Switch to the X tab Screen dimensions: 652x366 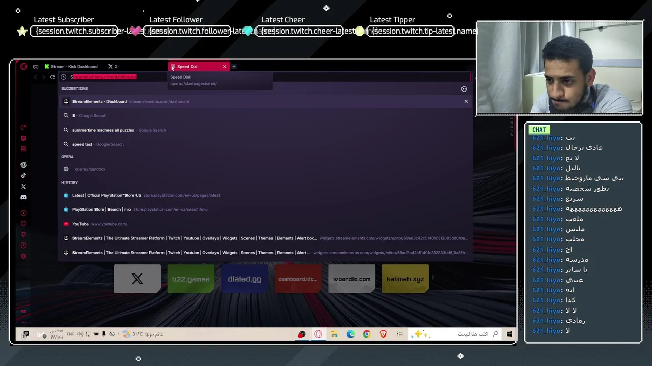coord(113,66)
